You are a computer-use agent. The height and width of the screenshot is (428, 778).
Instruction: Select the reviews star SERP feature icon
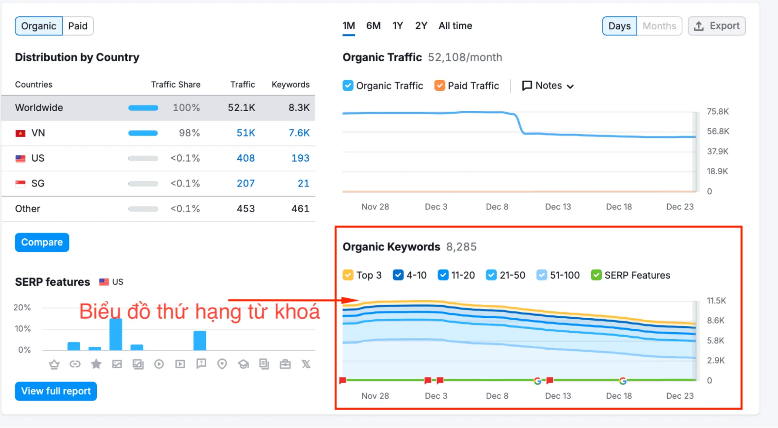coord(96,364)
